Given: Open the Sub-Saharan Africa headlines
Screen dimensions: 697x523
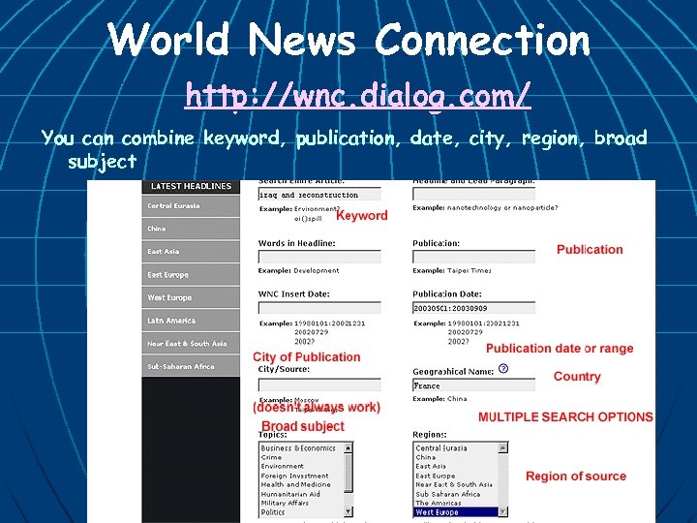Looking at the screenshot, I should (x=191, y=366).
